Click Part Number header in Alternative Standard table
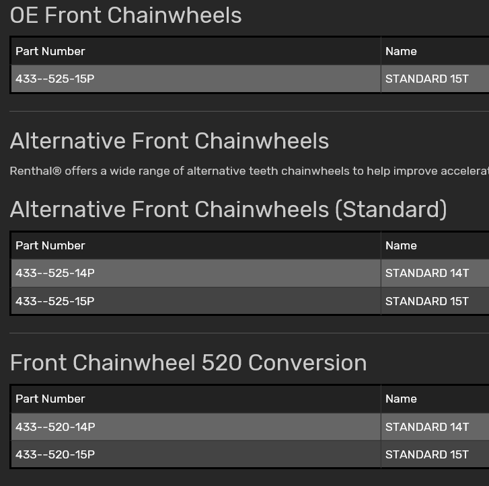489x486 pixels. pyautogui.click(x=50, y=245)
